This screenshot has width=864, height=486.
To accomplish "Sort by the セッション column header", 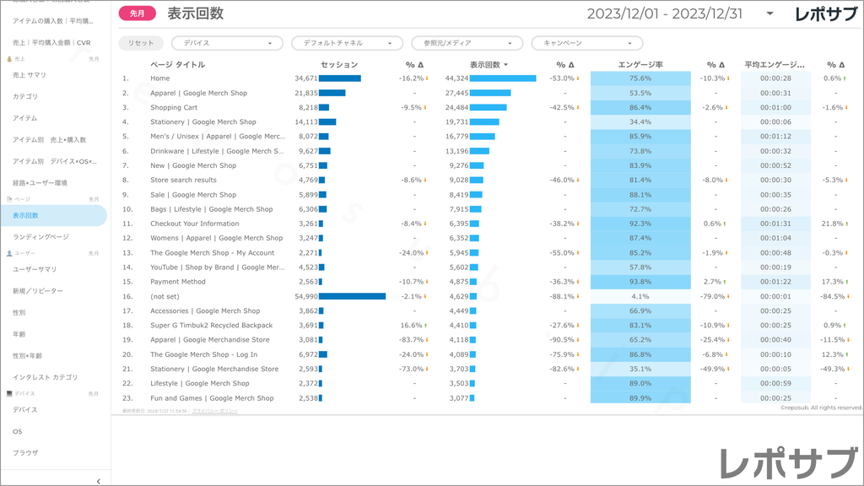I will (x=339, y=65).
